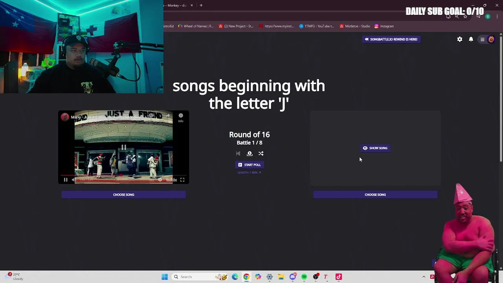Viewport: 503px width, 283px height.
Task: Open Copilot from the taskbar
Action: [258, 277]
